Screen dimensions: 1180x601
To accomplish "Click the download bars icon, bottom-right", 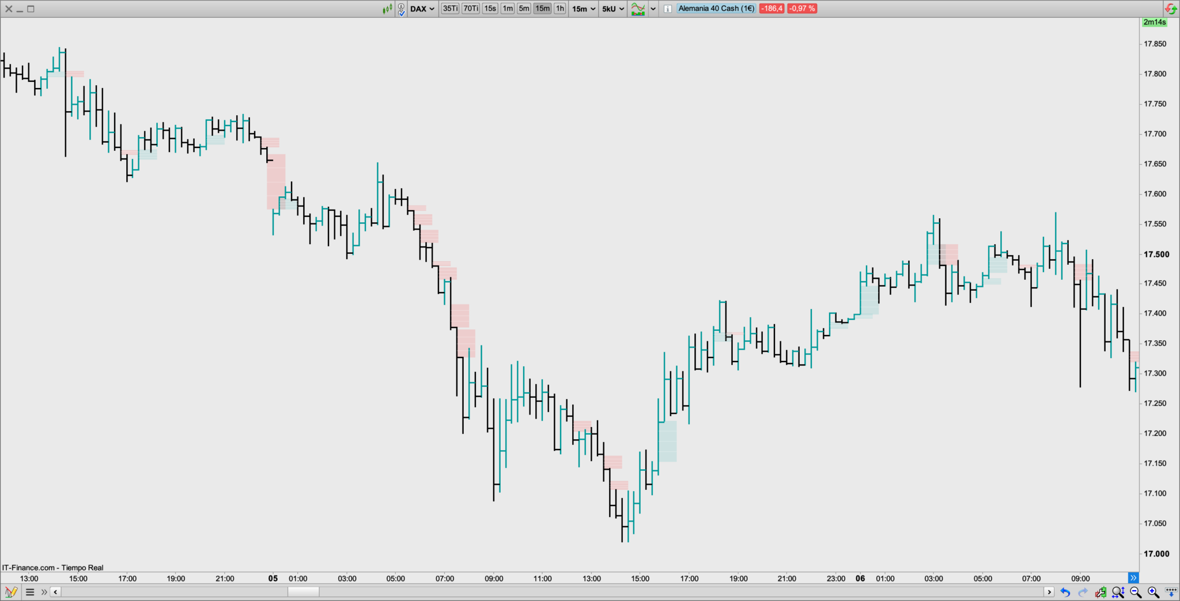I will pos(1171,592).
